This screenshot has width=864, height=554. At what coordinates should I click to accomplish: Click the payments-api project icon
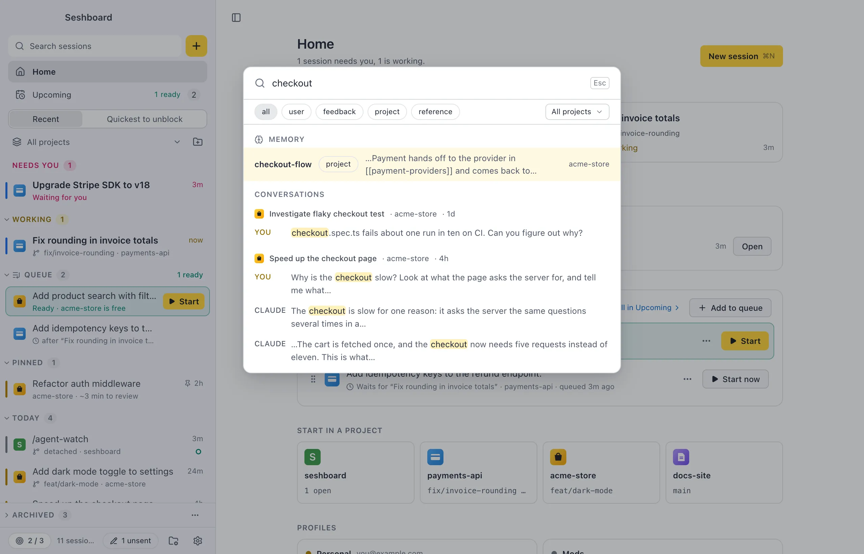(435, 457)
